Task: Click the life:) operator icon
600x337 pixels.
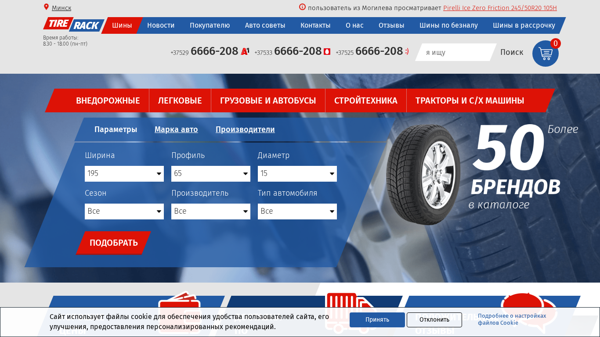Action: (407, 52)
